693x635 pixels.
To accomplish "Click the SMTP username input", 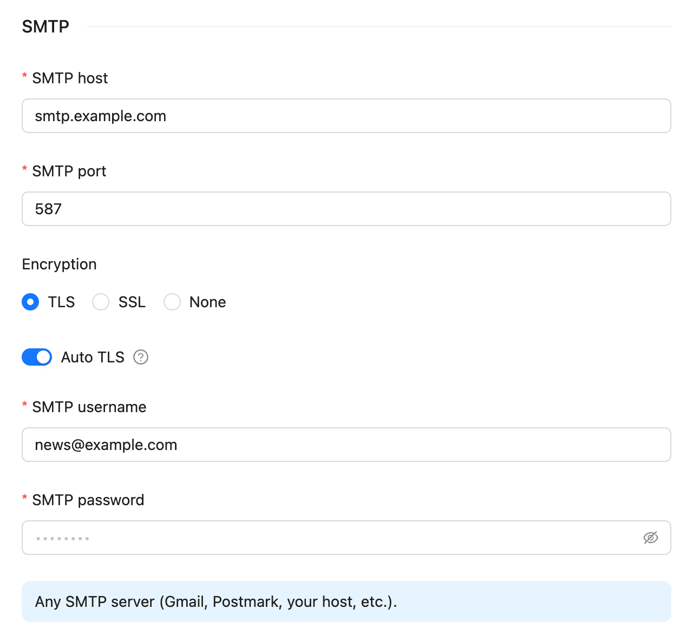I will 346,445.
